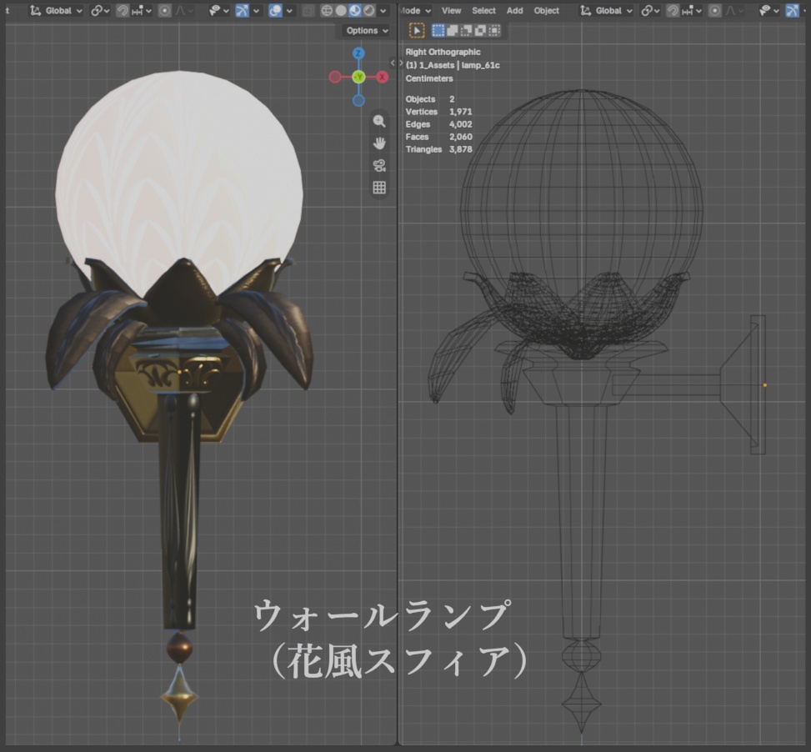811x752 pixels.
Task: Choose Intersect selection mode icon
Action: click(x=494, y=31)
